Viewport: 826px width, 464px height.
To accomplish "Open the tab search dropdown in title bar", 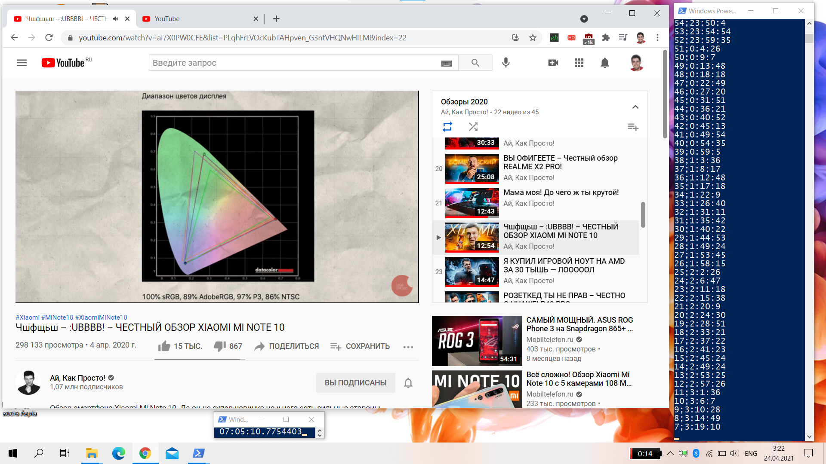I will pyautogui.click(x=584, y=19).
